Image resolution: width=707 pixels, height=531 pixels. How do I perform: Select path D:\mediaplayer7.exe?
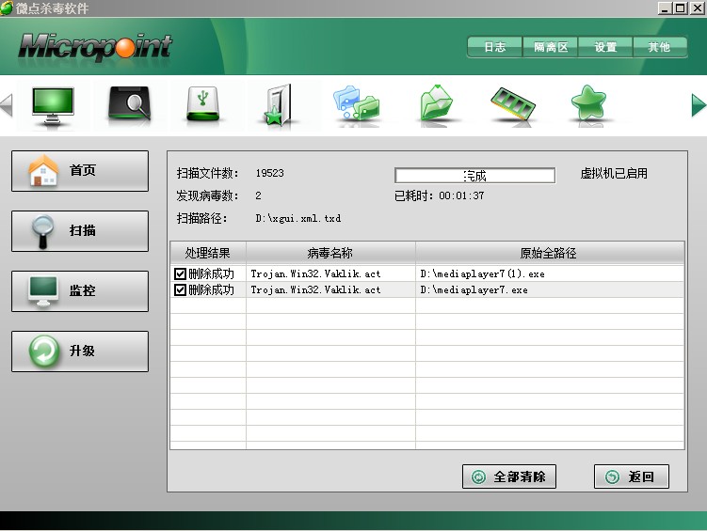[x=474, y=289]
